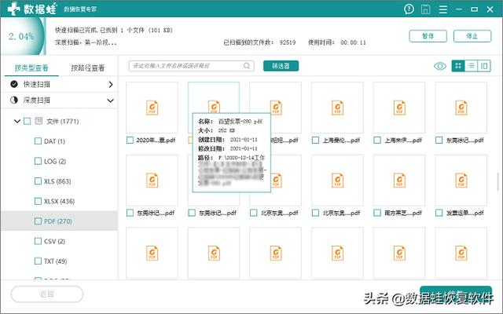Screen dimensions: 503x314
Task: Check the 2020年...票.pdf checkbox
Action: point(130,140)
